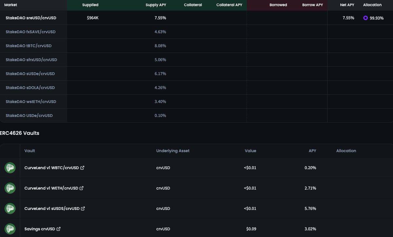Open external link icon for Savings crvUSD
The image size is (393, 237).
[58, 229]
